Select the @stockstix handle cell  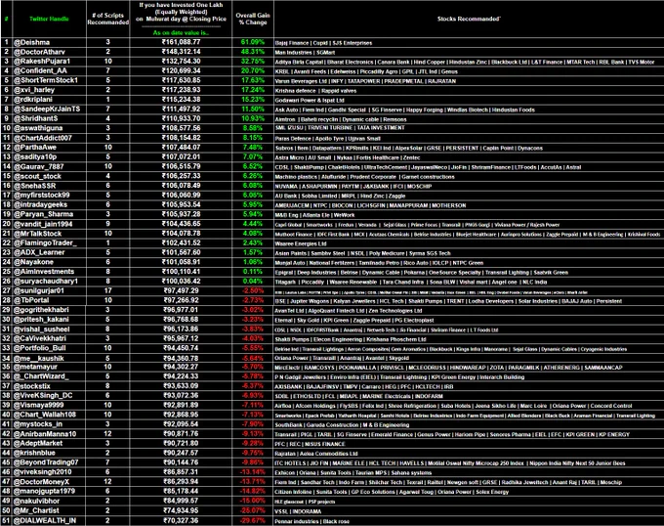click(x=49, y=386)
